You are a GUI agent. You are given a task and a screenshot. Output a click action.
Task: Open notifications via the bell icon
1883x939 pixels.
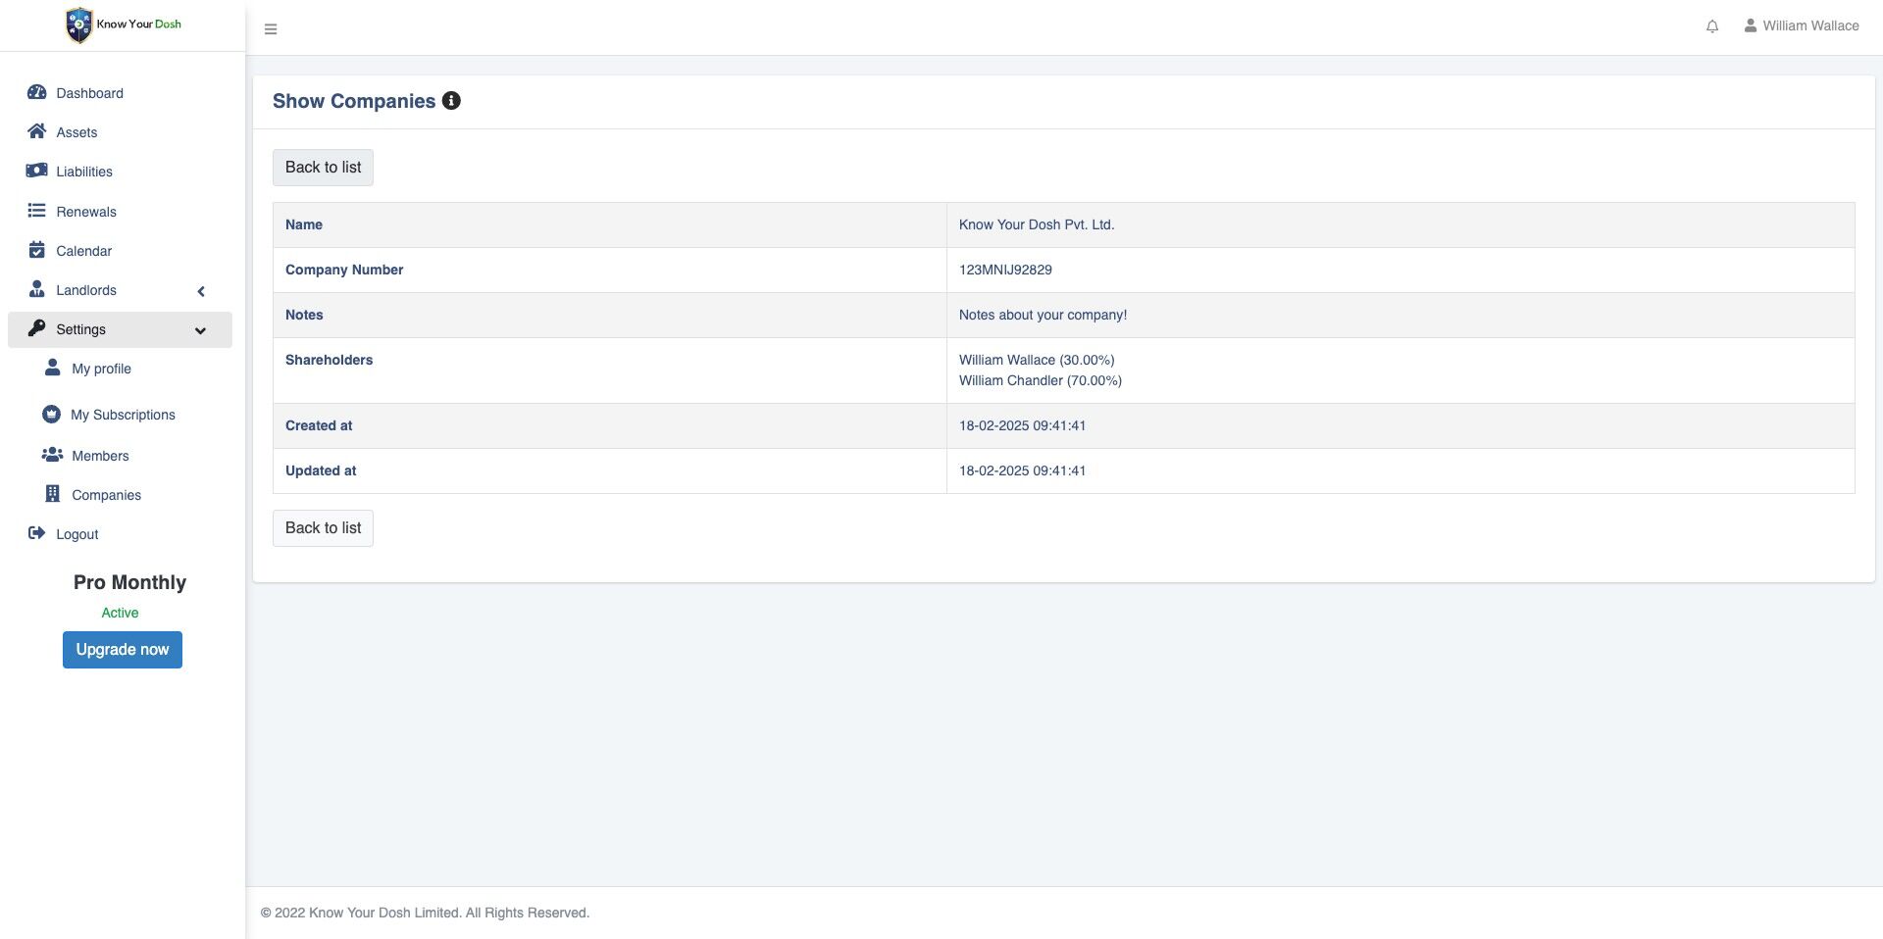point(1712,26)
